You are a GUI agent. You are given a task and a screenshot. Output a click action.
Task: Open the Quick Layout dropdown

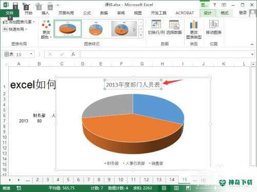(15, 29)
